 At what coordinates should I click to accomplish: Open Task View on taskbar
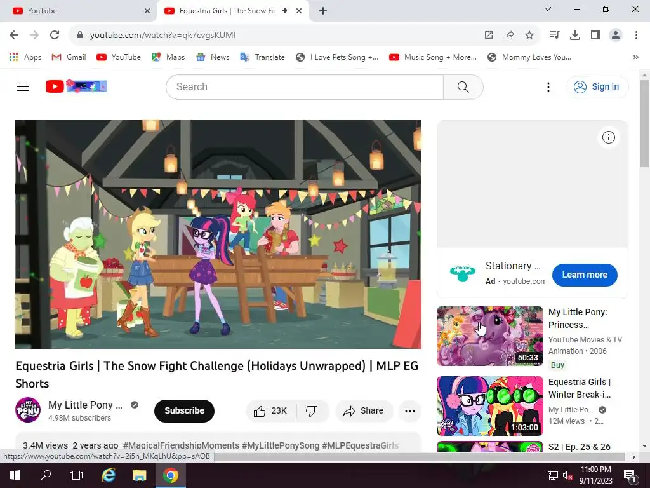[x=76, y=475]
